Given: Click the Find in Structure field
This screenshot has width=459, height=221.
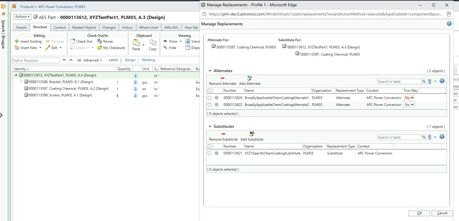Looking at the screenshot, I should [x=36, y=60].
